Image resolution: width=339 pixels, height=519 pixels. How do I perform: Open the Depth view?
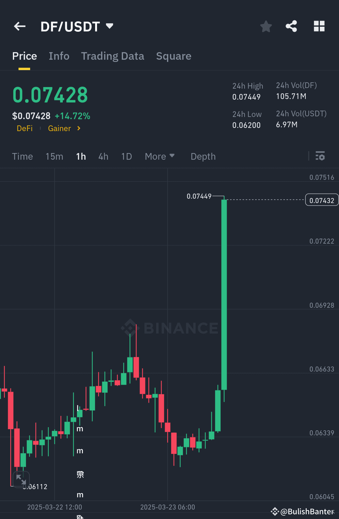[x=203, y=156]
